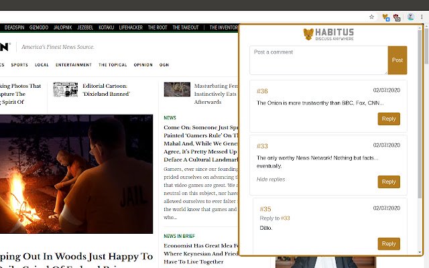Click the Gamers article excerpt paragraph

(x=201, y=193)
